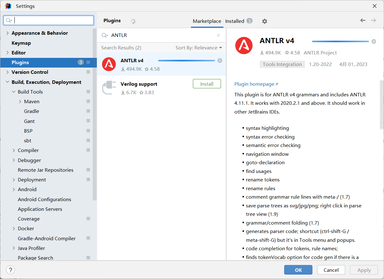The height and width of the screenshot is (279, 384).
Task: Click the settings search magnifier icon
Action: click(x=9, y=20)
